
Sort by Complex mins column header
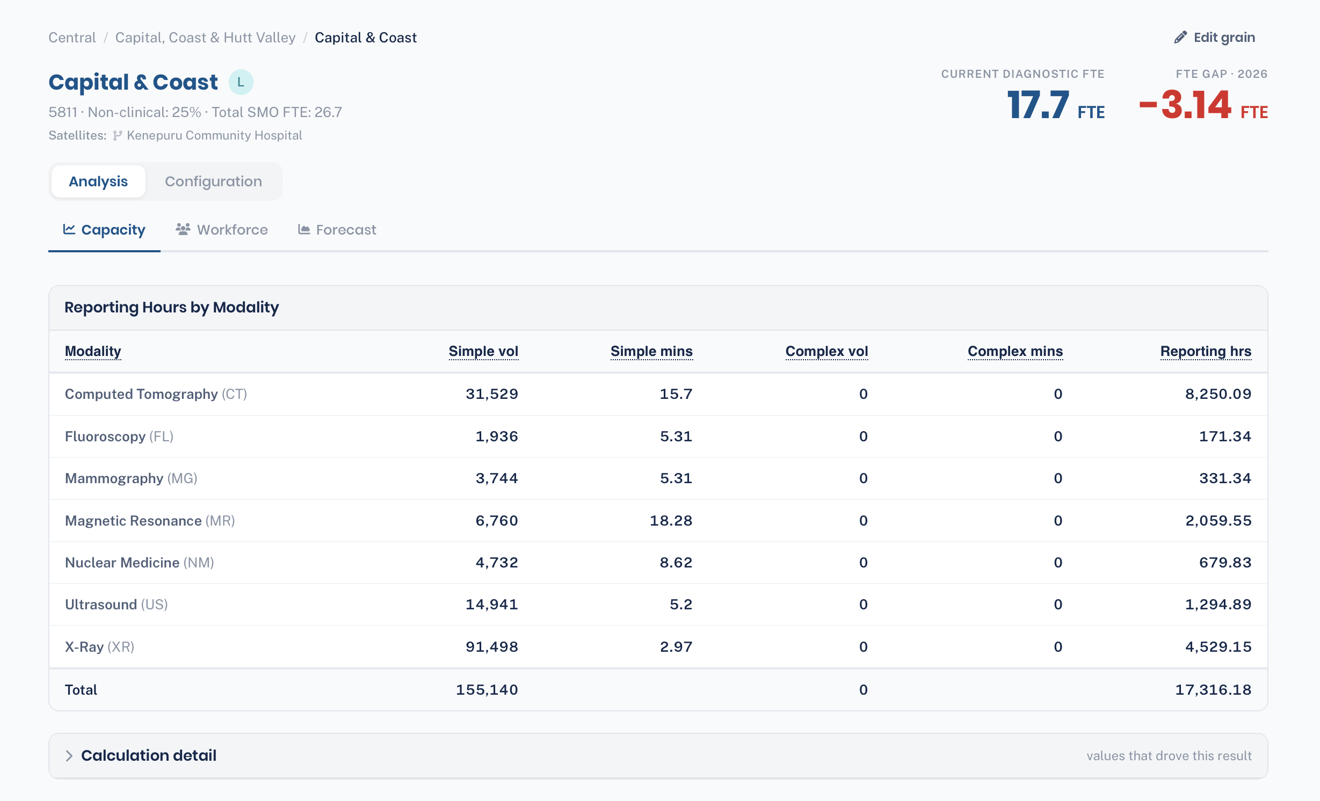(1015, 351)
